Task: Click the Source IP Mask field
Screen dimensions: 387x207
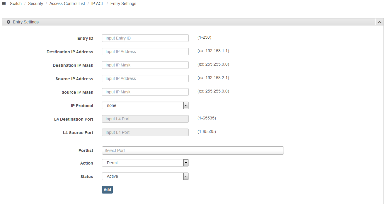Action: 145,92
